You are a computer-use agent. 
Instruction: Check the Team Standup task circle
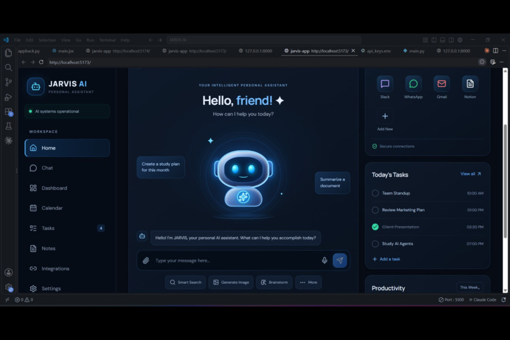[375, 193]
